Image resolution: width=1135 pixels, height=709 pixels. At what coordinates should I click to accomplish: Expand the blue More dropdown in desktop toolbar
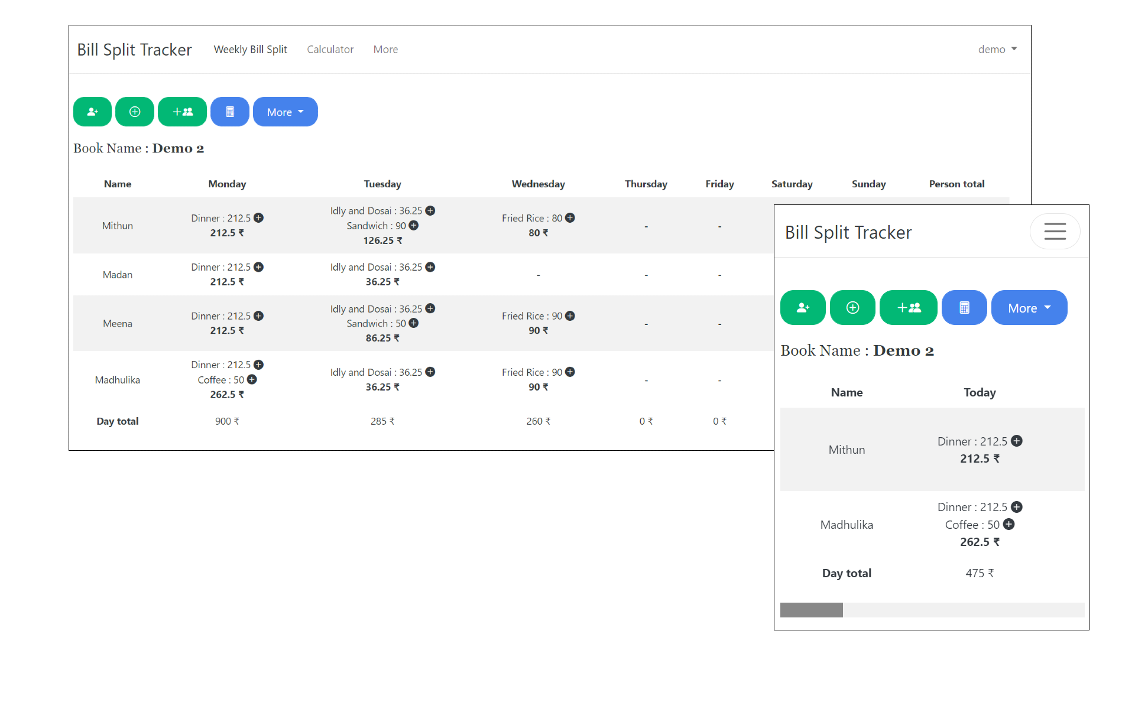pyautogui.click(x=285, y=112)
